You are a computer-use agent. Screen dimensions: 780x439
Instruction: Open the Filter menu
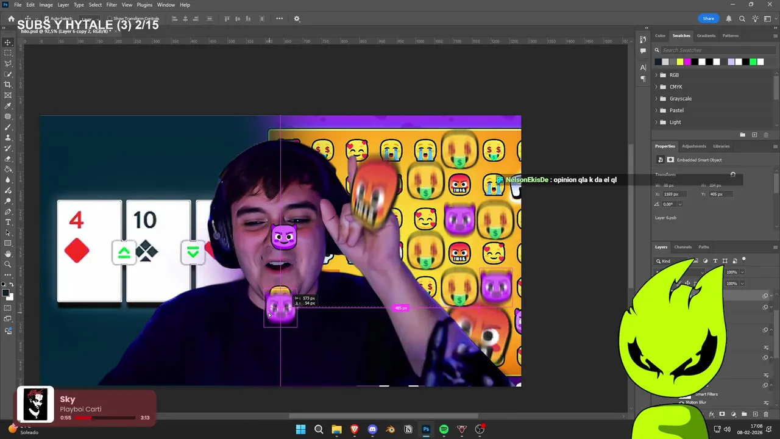[112, 5]
